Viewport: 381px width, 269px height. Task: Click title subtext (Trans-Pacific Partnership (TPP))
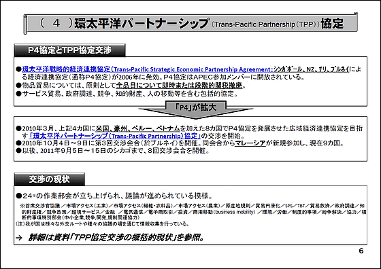(x=265, y=24)
